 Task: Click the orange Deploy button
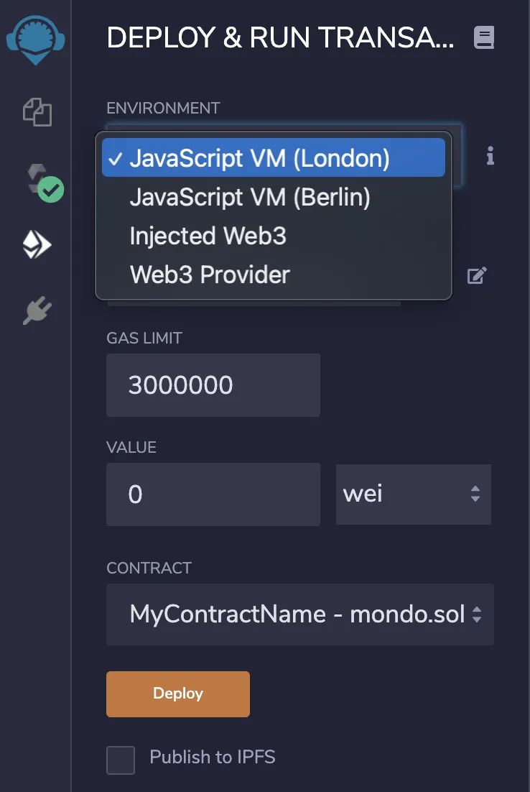[178, 694]
